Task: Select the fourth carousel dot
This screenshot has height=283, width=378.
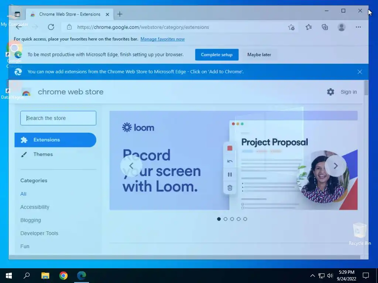Action: point(238,219)
